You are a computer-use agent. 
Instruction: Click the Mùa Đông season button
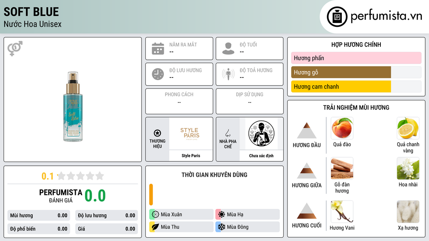click(x=248, y=227)
